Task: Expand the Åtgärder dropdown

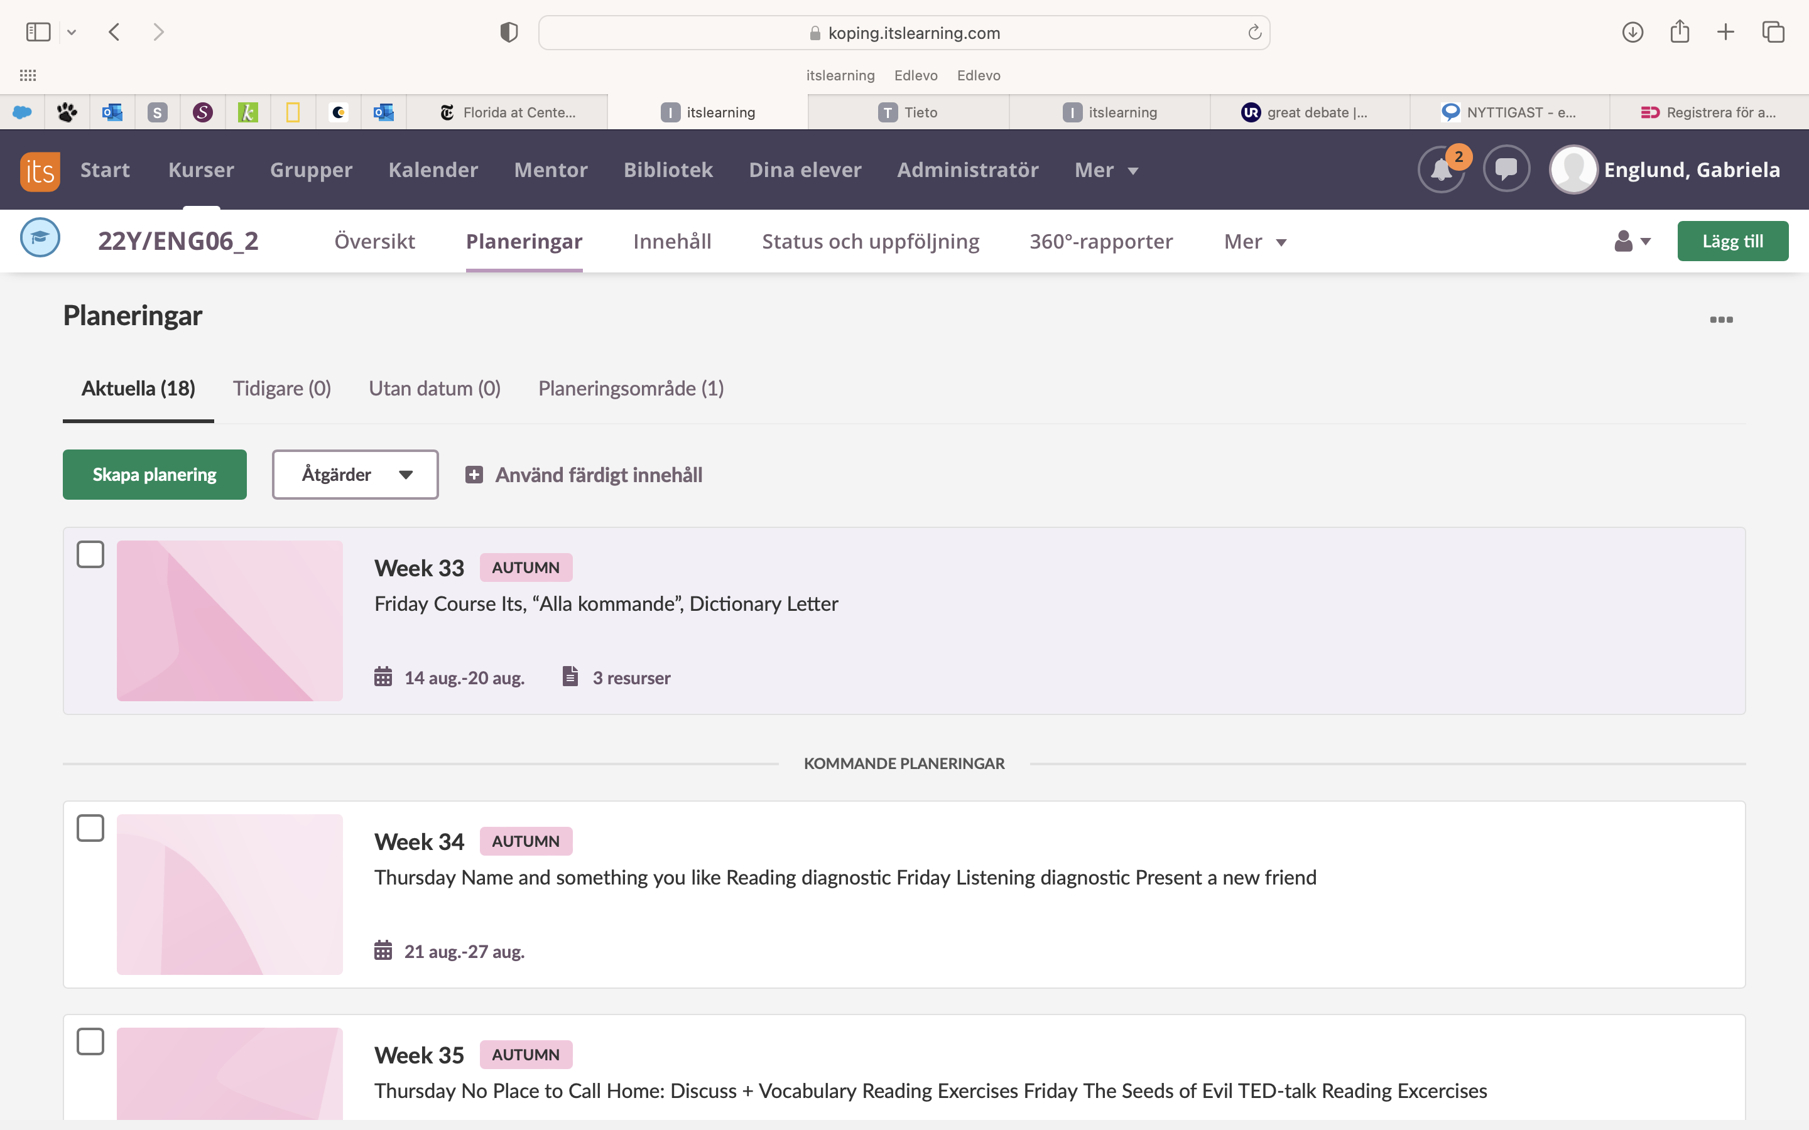Action: click(x=355, y=475)
